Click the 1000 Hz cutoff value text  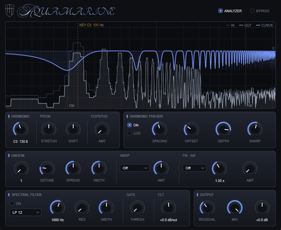tap(58, 220)
